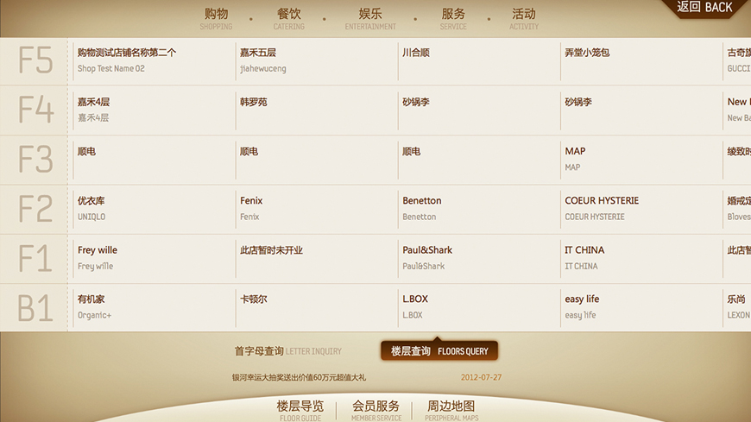
Task: Open the 服务 SERVICE category tab
Action: click(x=453, y=19)
